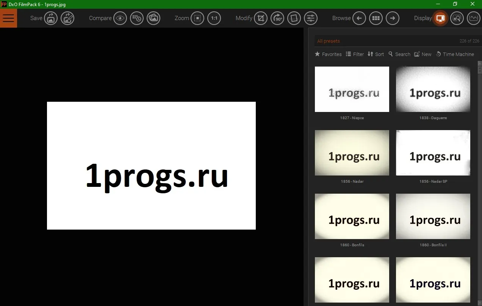
Task: Select the 1838 - Daguerre preset thumbnail
Action: 433,89
